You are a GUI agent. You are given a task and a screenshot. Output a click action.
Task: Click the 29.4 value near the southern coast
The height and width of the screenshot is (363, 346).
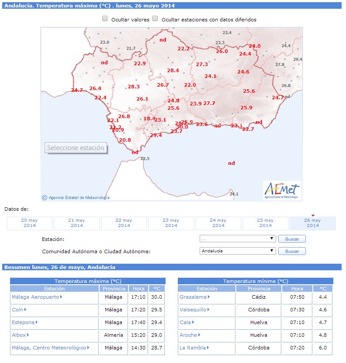(x=156, y=135)
